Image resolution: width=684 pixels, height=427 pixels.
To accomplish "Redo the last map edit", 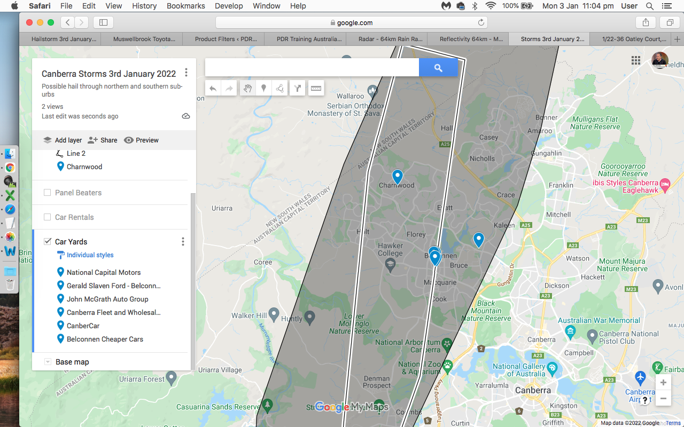I will coord(229,89).
